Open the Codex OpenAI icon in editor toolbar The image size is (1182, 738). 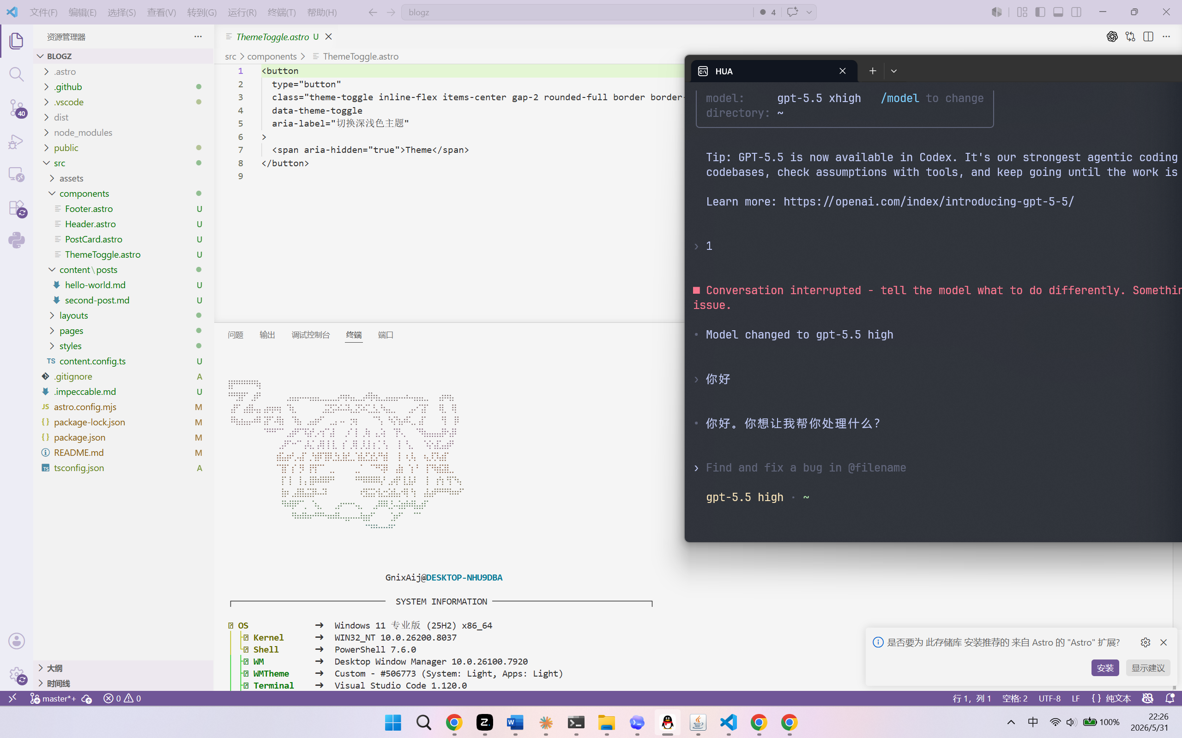click(1112, 36)
